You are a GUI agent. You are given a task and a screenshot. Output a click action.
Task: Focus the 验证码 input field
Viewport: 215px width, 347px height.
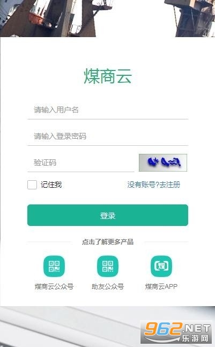81,162
